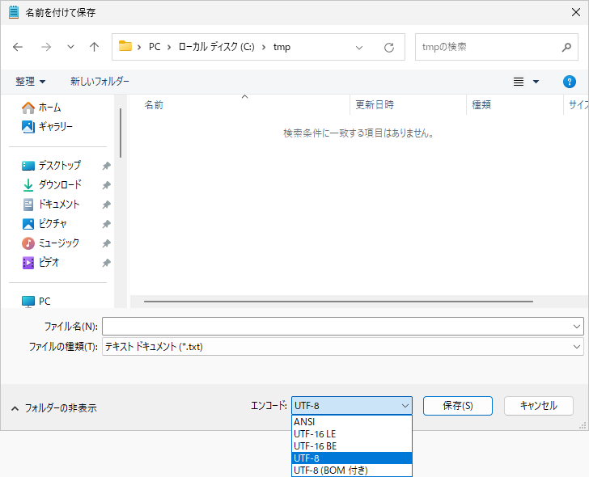
Task: Open the 整理 dropdown menu
Action: click(x=31, y=82)
